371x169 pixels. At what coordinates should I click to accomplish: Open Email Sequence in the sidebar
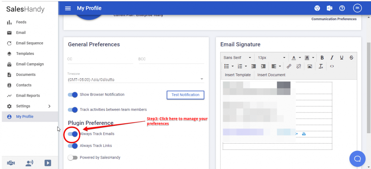point(29,43)
